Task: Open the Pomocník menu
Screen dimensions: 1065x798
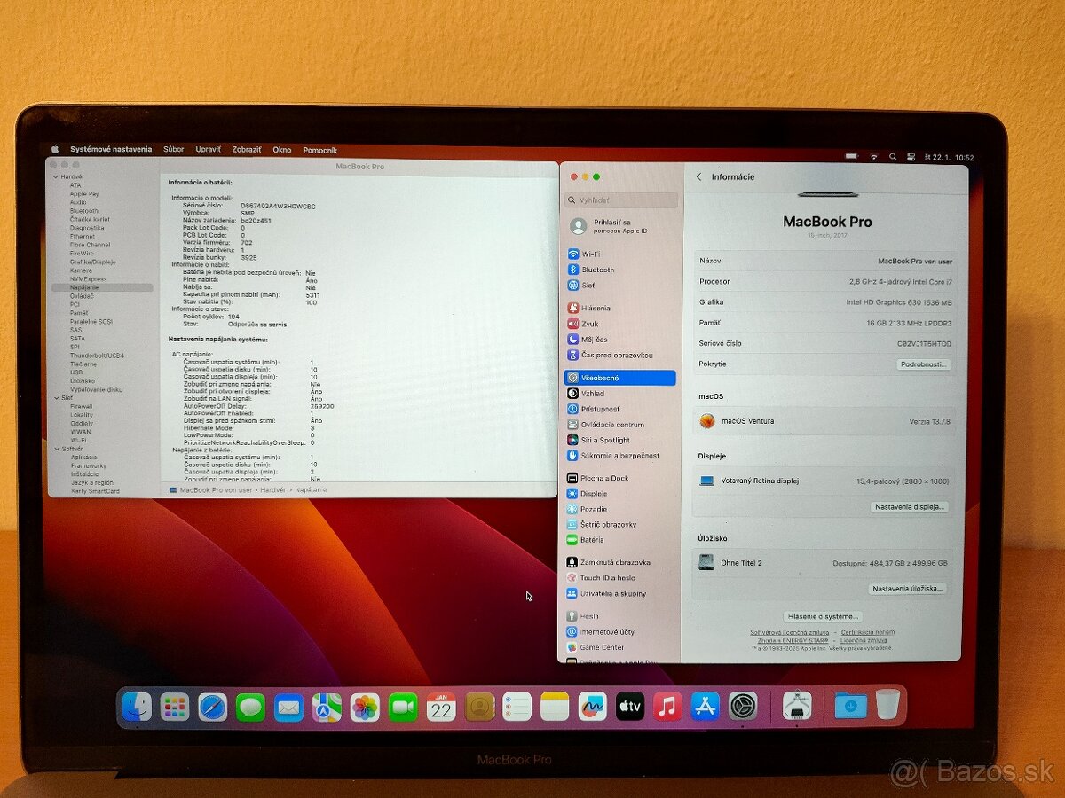Action: coord(320,149)
